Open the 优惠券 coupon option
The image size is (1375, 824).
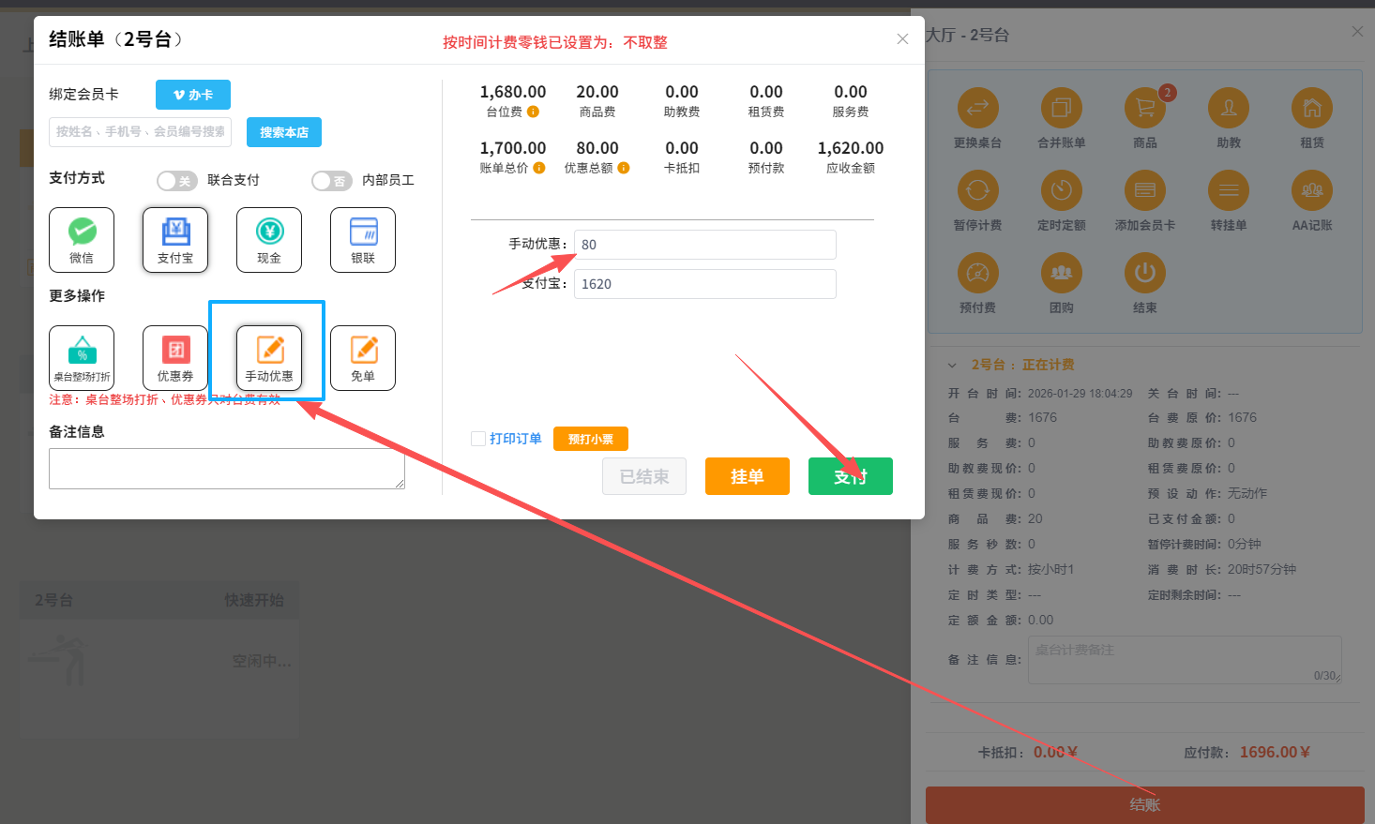pyautogui.click(x=175, y=357)
